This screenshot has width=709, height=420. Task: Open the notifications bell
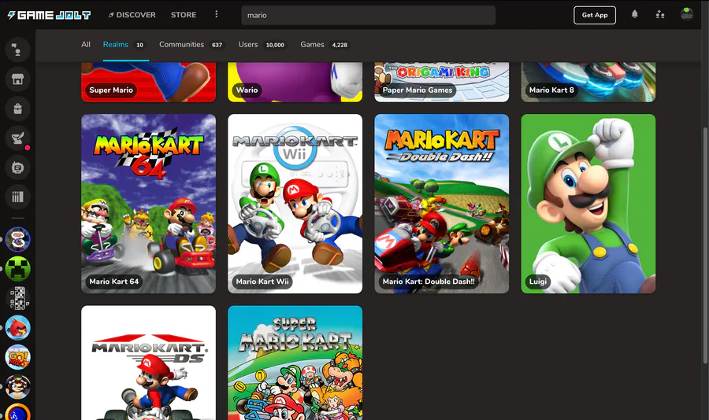pyautogui.click(x=635, y=14)
